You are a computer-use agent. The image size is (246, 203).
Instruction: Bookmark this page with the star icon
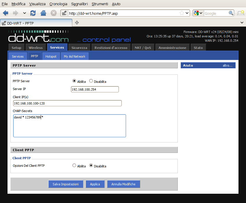coord(182,13)
